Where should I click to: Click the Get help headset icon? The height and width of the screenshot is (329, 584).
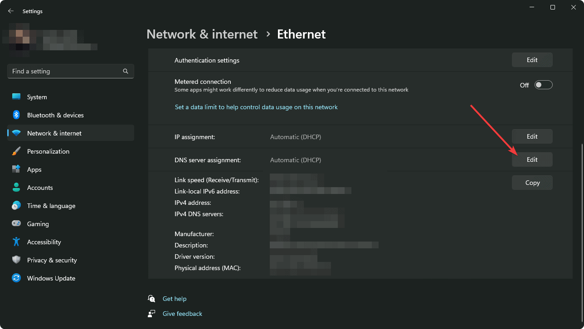151,299
